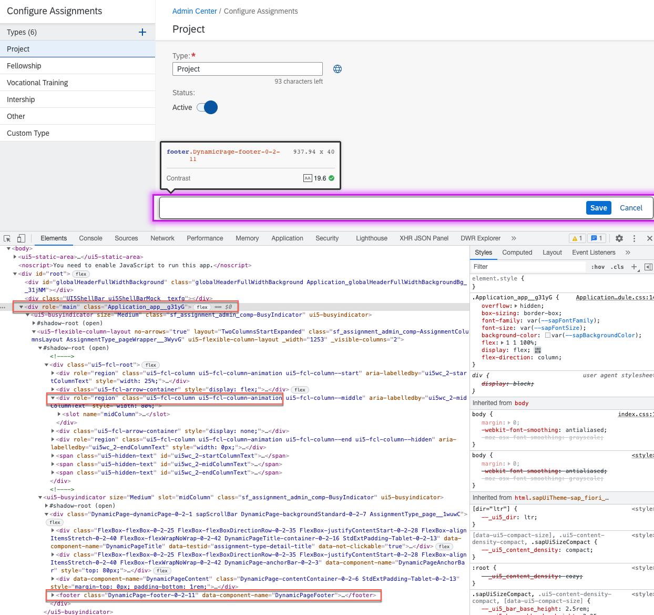Toggle the device toolbar emulation icon
The height and width of the screenshot is (615, 654).
click(21, 238)
